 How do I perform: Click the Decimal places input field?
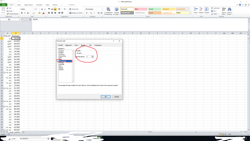coord(89,57)
